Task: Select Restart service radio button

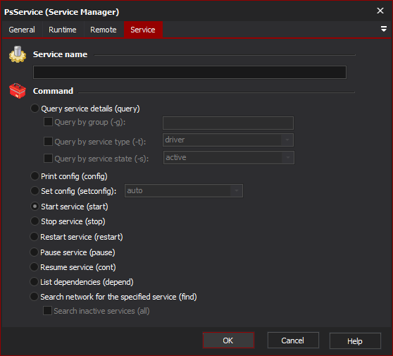Action: point(34,237)
